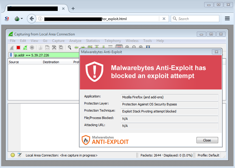Click the browser Search box
The height and width of the screenshot is (168, 235).
pos(195,19)
